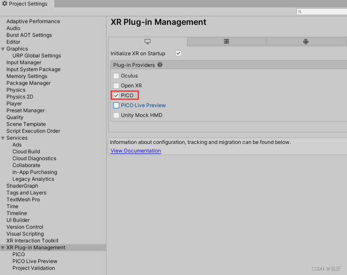Open the View Documentation link
The width and height of the screenshot is (347, 275).
(136, 151)
